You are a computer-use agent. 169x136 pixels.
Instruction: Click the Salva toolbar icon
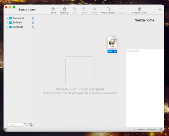tap(53, 9)
